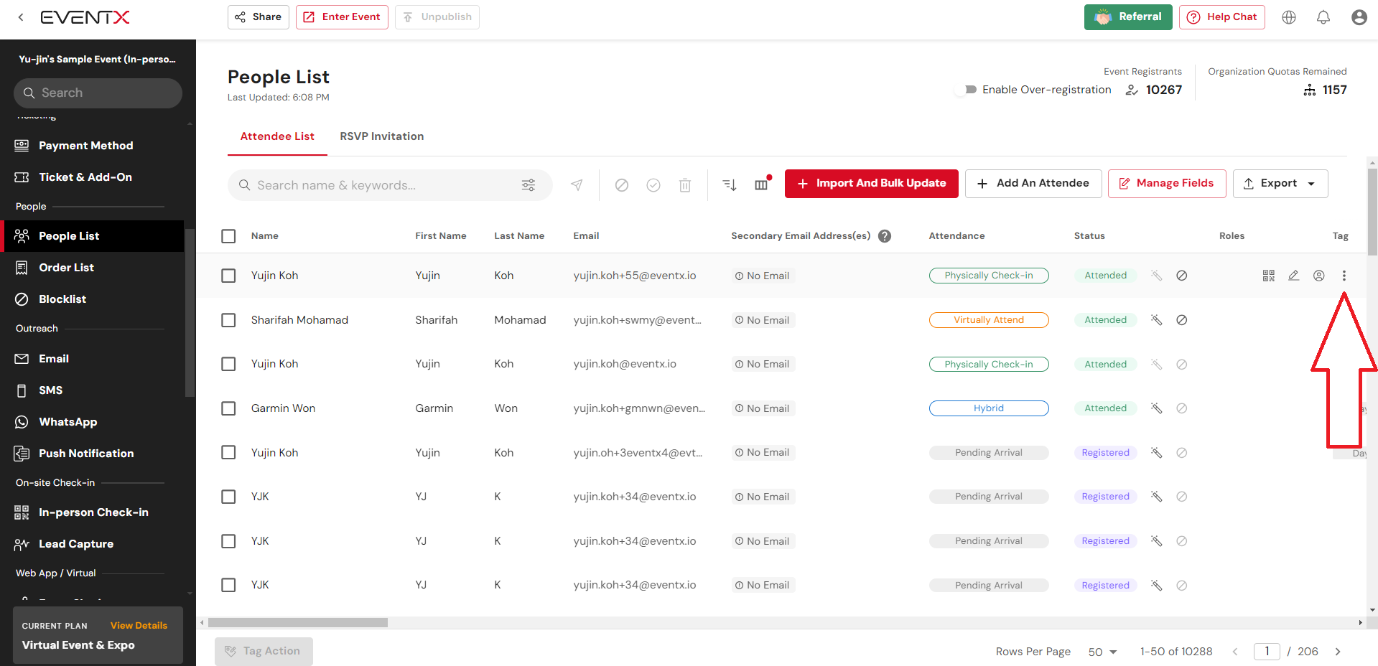
Task: Click the approve checkmark circle toolbar icon
Action: point(653,185)
